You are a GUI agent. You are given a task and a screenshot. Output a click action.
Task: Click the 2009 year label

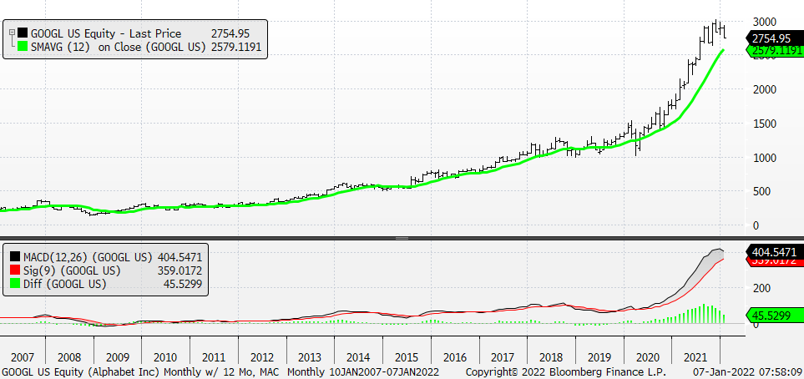click(x=118, y=357)
